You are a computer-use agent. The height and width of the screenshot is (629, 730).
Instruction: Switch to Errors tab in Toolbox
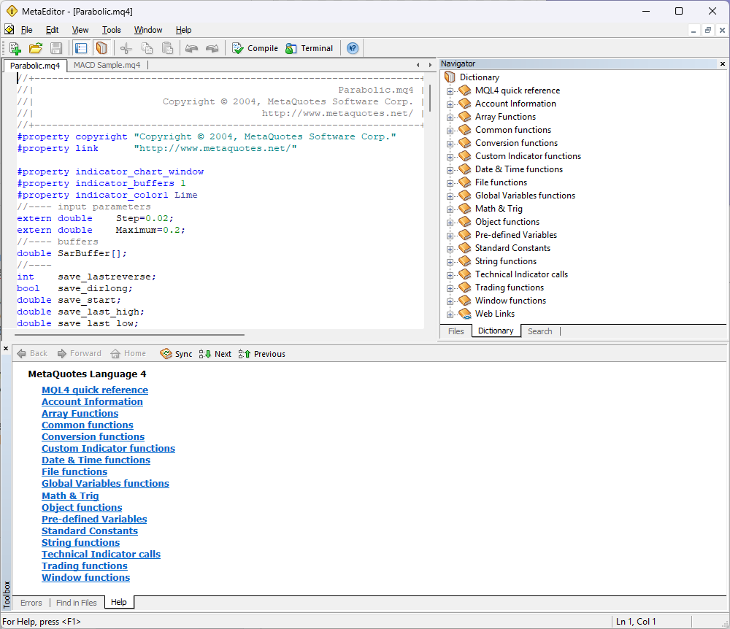click(31, 603)
